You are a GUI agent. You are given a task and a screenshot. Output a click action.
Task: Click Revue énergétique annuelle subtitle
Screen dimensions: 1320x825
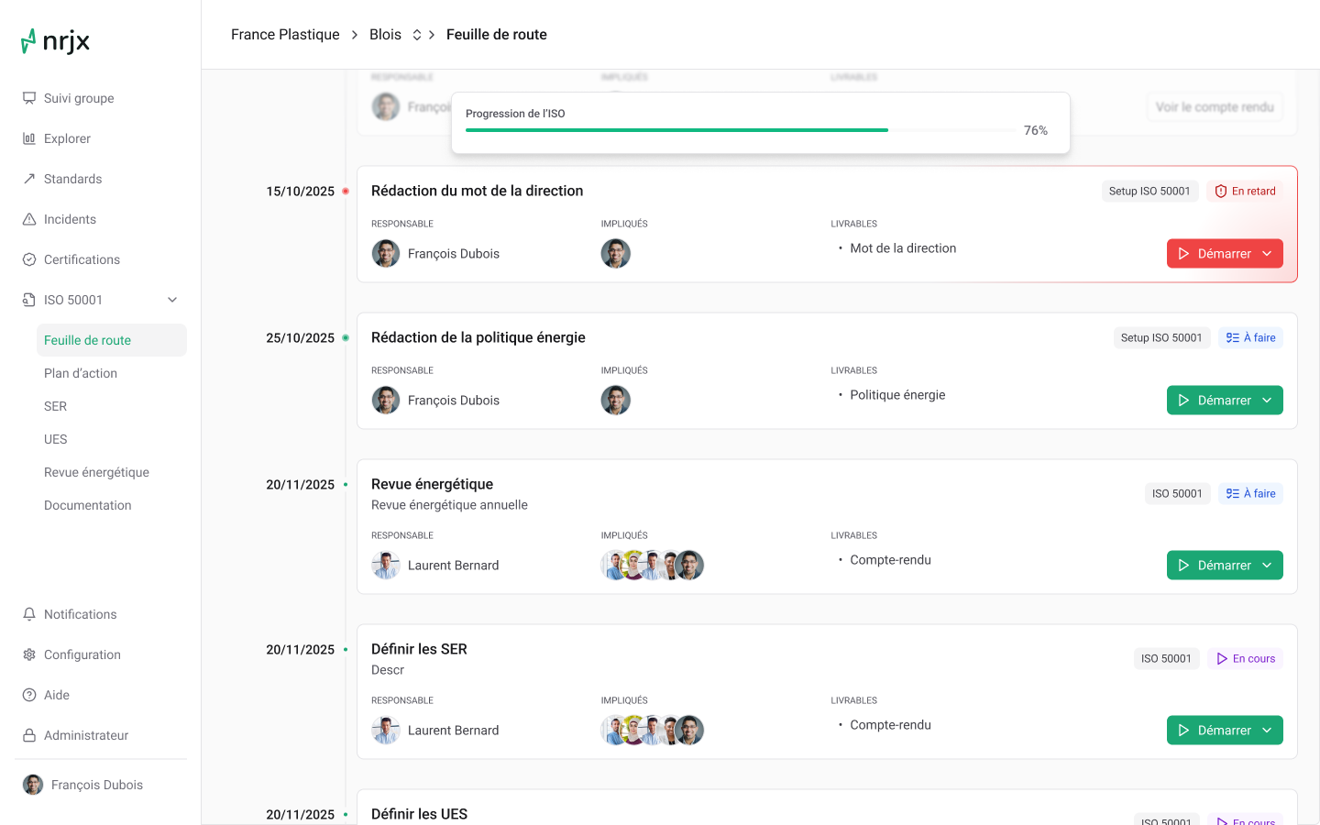click(449, 505)
